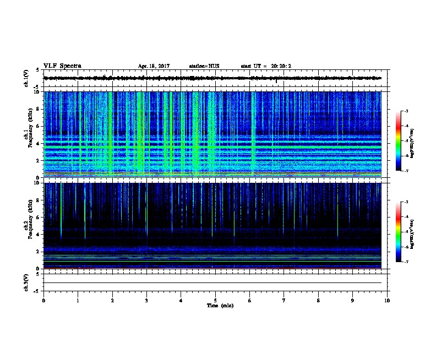Click the time axis tick label "5"
Viewport: 436px width, 337px height.
(x=215, y=301)
